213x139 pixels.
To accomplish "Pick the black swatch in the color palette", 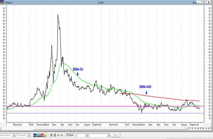I will click(x=34, y=134).
